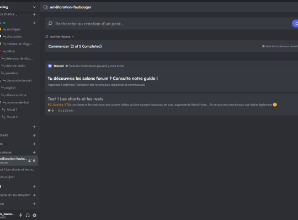The height and width of the screenshot is (220, 298).
Task: Open the discussion channel
Action: (x=14, y=36)
